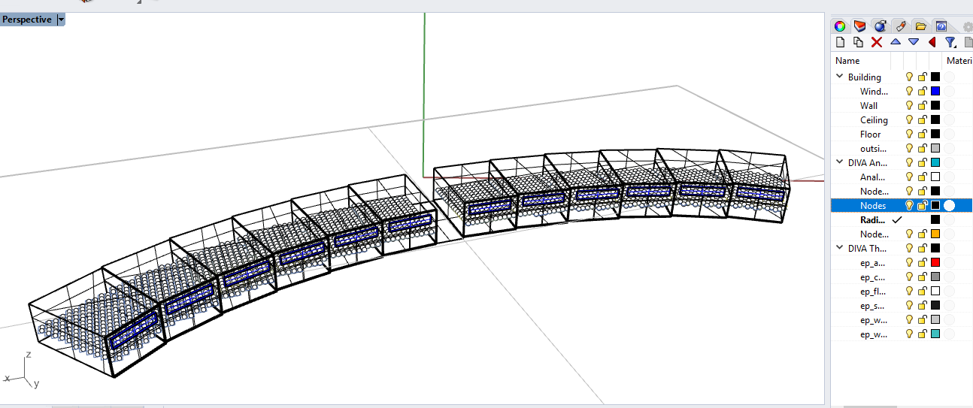Switch to the Layers panel tab icon
Screen dimensions: 973x408
click(x=859, y=26)
